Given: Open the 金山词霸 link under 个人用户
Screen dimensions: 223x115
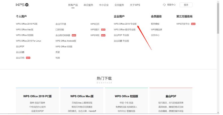Looking at the screenshot, I should tap(20, 52).
